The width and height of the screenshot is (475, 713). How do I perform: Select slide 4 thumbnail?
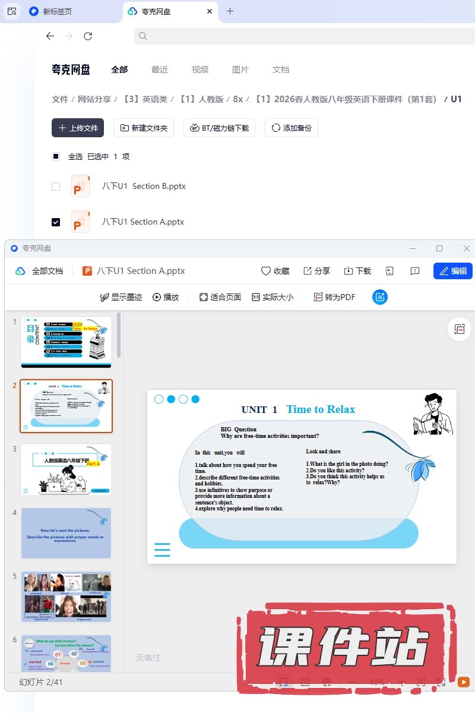[x=66, y=533]
